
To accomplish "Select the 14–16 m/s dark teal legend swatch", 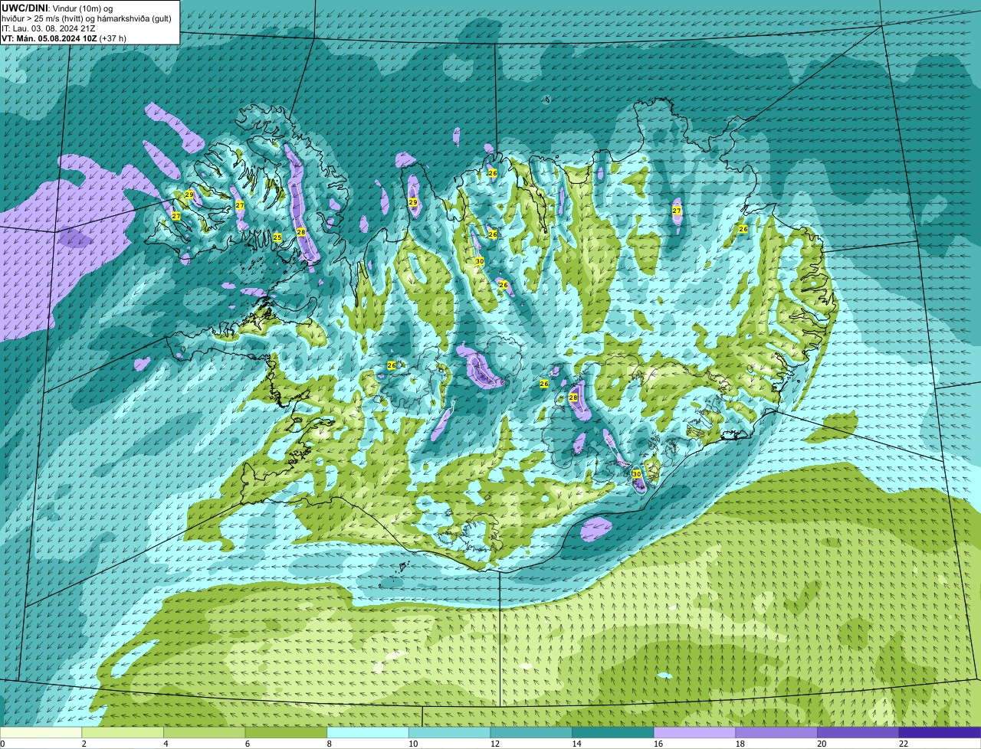I will [x=613, y=732].
